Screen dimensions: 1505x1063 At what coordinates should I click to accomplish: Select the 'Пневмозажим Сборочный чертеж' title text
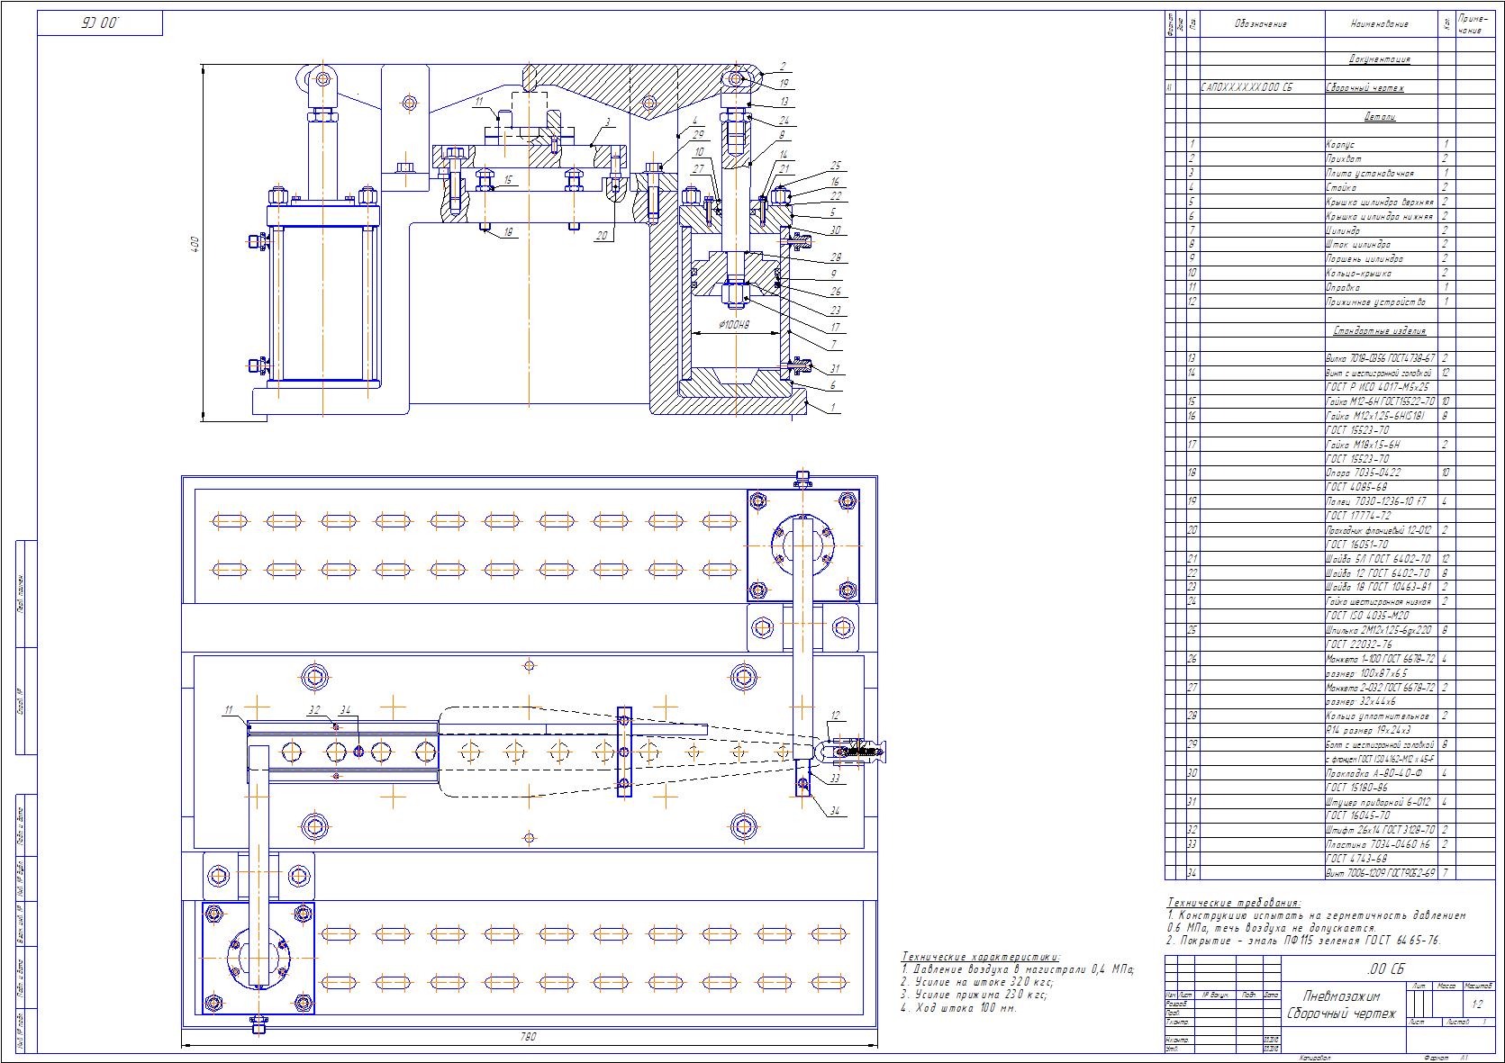[1342, 1004]
